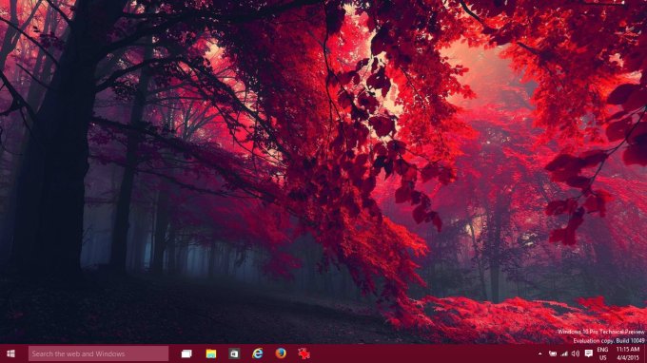Open the clock showing 11:15 AM
This screenshot has width=647, height=363.
[x=628, y=353]
